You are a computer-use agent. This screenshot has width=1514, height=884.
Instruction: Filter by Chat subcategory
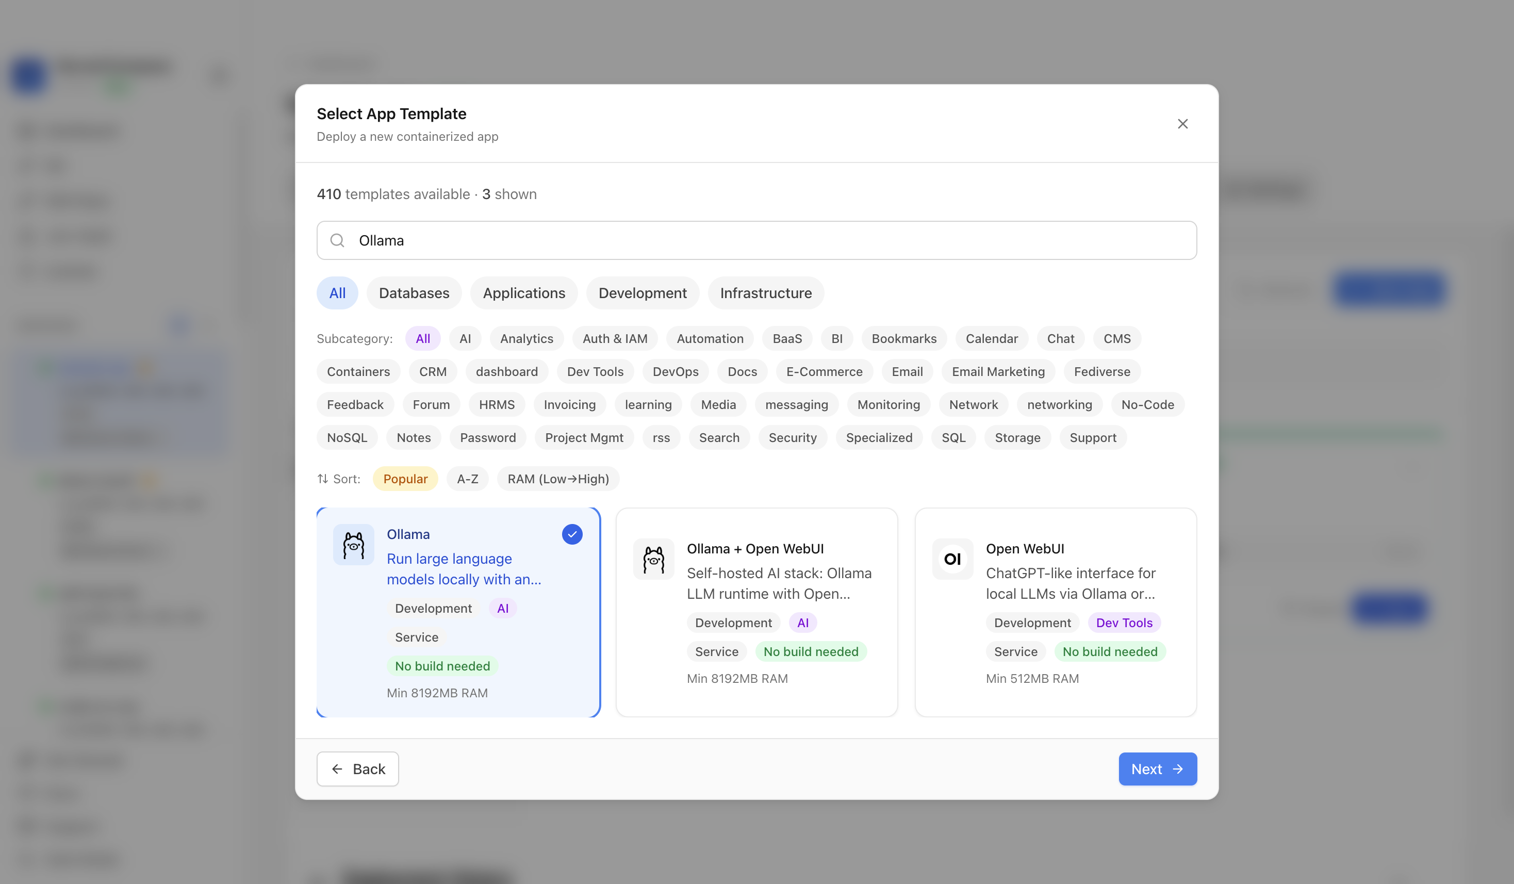click(1060, 339)
